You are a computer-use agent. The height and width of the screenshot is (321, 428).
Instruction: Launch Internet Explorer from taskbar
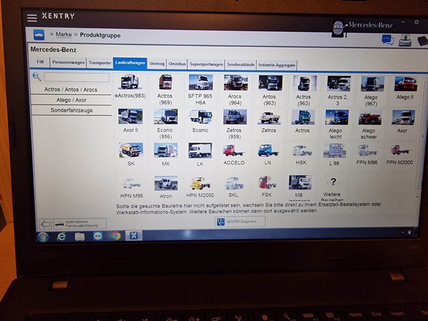click(x=62, y=236)
